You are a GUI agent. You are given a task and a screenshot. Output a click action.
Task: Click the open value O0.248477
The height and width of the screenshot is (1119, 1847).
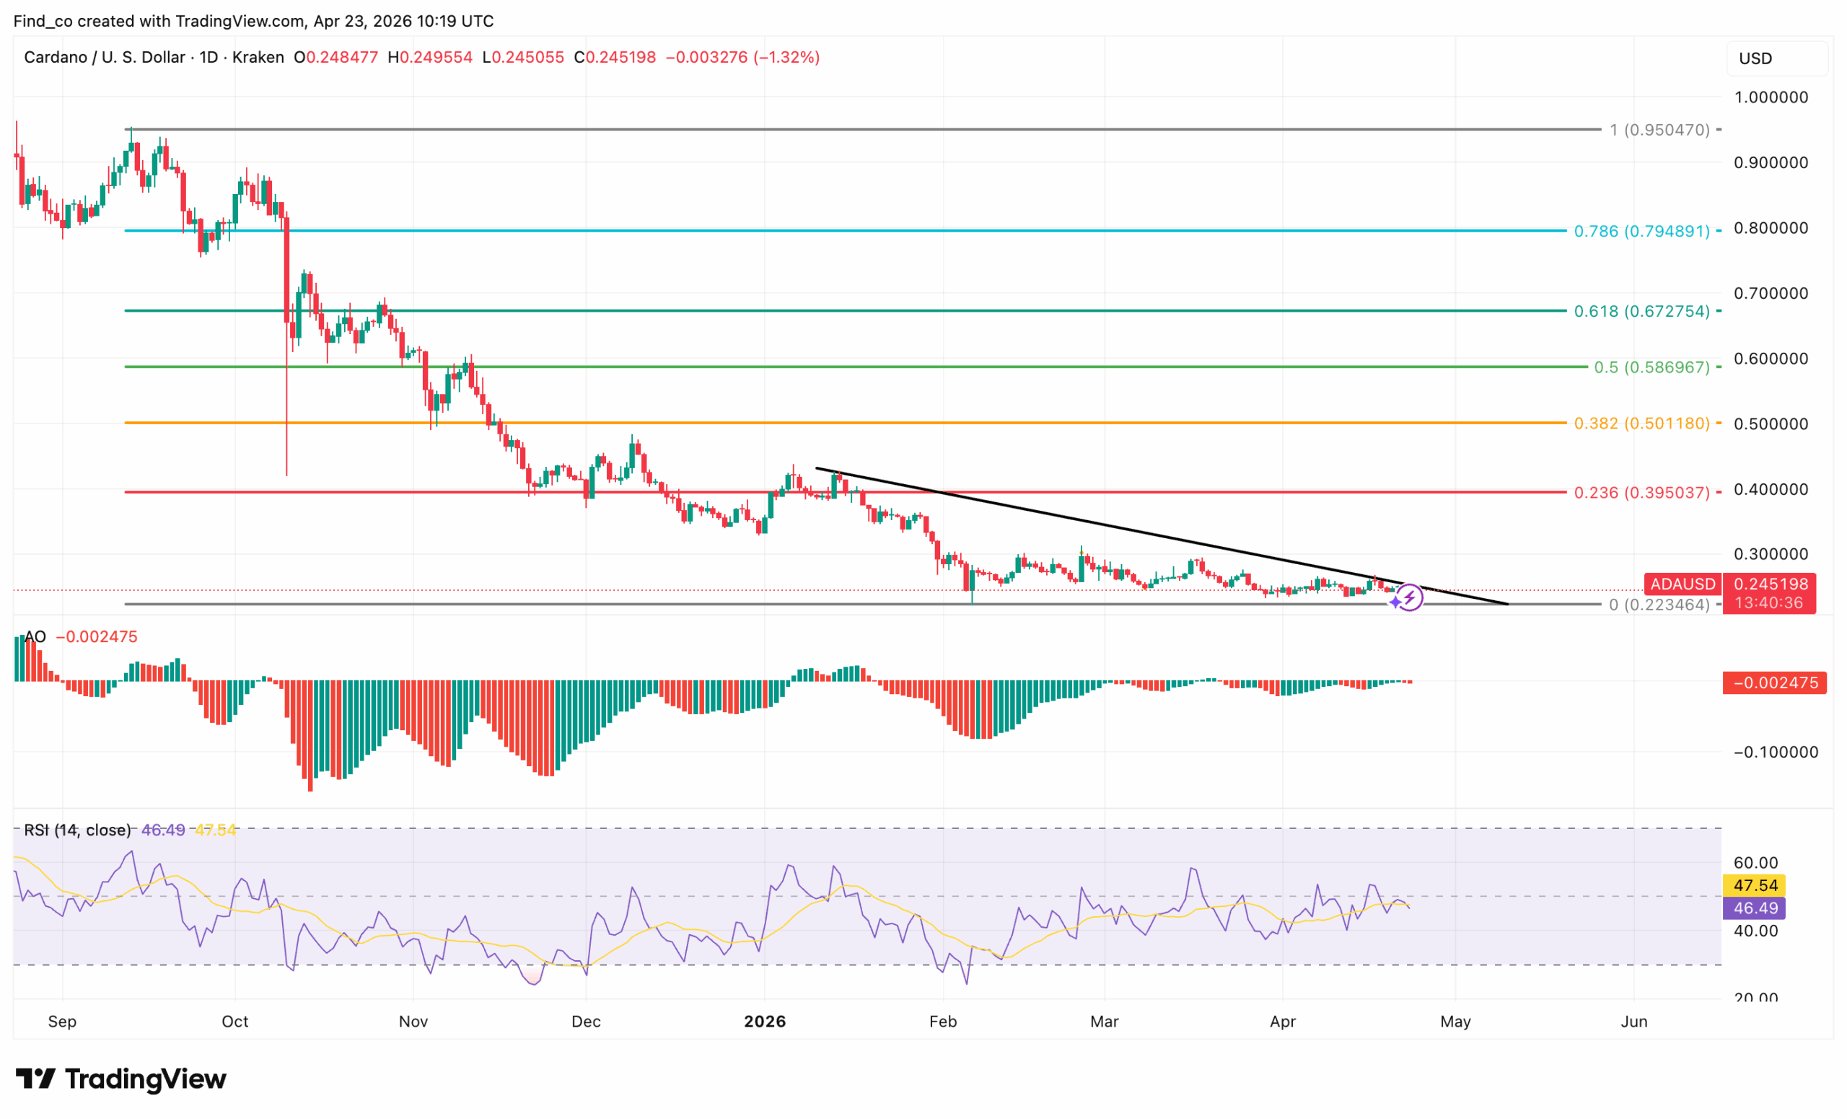(x=335, y=57)
